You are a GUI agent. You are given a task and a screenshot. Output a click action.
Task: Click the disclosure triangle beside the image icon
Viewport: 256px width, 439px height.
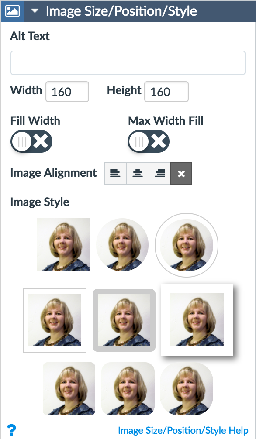click(34, 11)
